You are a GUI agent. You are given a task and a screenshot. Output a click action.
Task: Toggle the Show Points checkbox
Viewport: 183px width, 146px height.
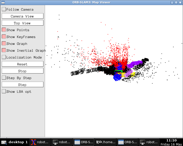pyautogui.click(x=4, y=30)
